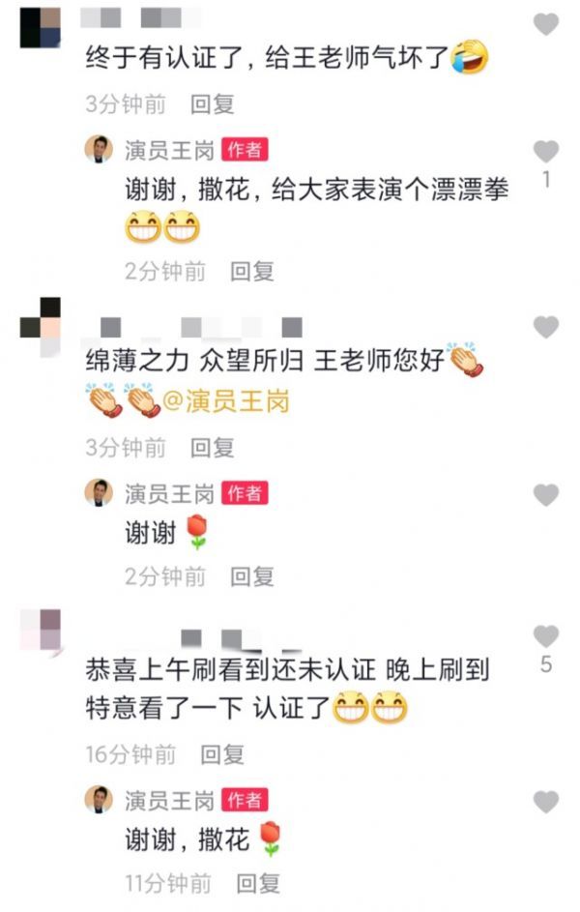Reply to author's '谢谢' rose comment from 2分钟前
Screen dimensions: 580x912
click(x=251, y=576)
